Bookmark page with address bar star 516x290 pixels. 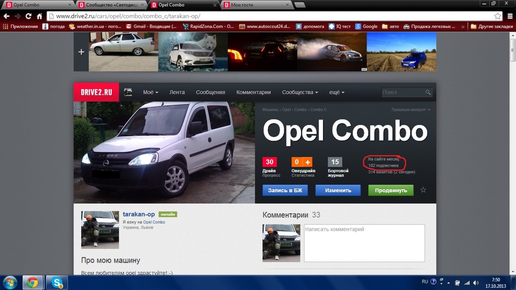click(x=498, y=16)
